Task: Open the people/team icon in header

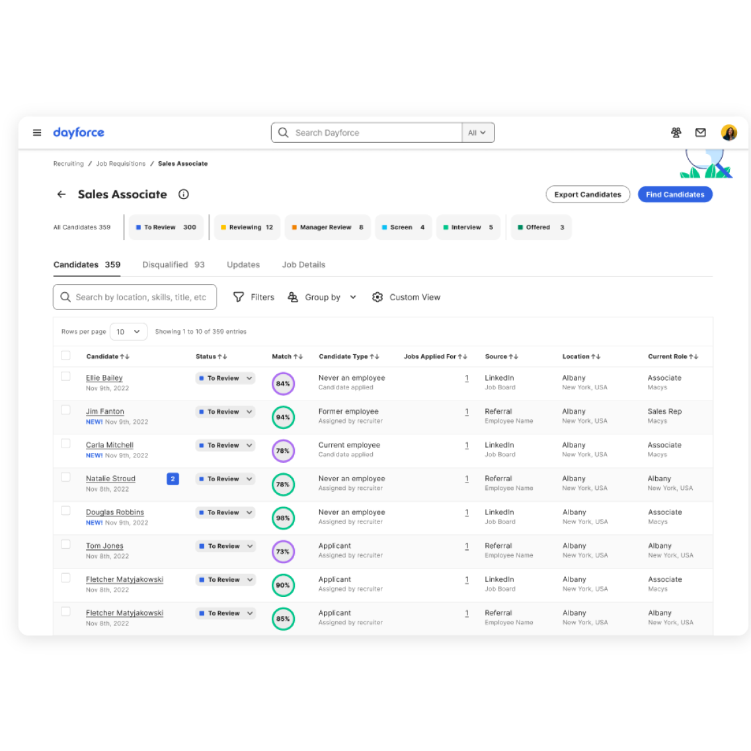Action: (676, 133)
